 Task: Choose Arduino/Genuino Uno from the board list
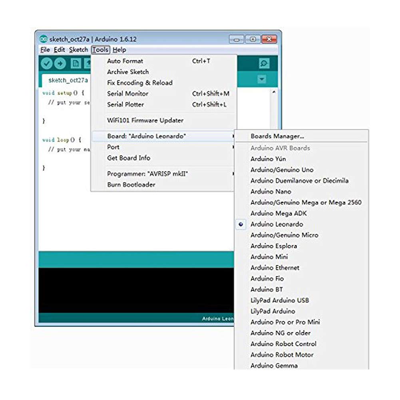(282, 170)
